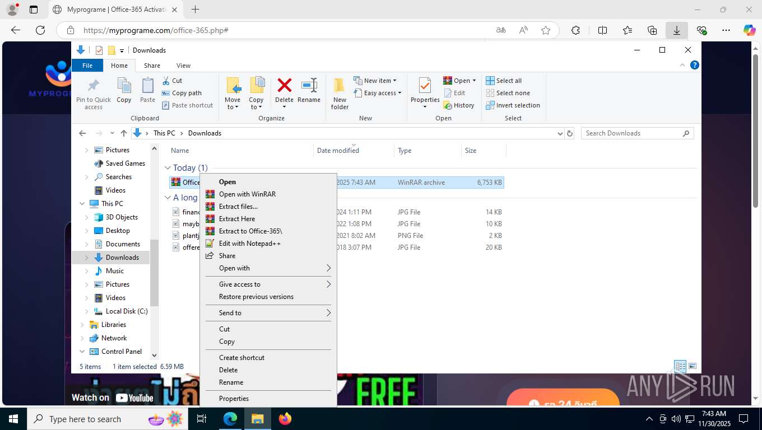Click the Edge address bar URL
This screenshot has height=430, width=762.
tap(156, 30)
